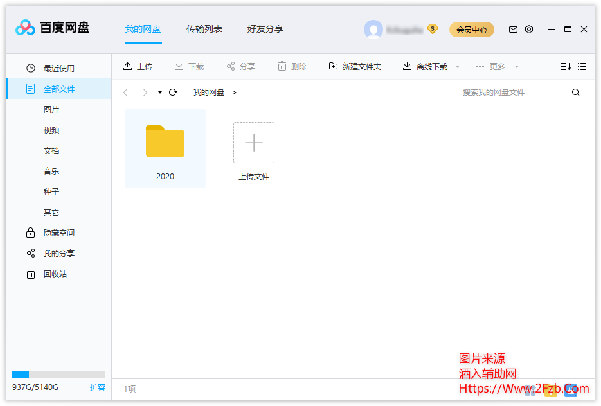Switch to Friend Share (好友分享) tab

click(x=265, y=29)
